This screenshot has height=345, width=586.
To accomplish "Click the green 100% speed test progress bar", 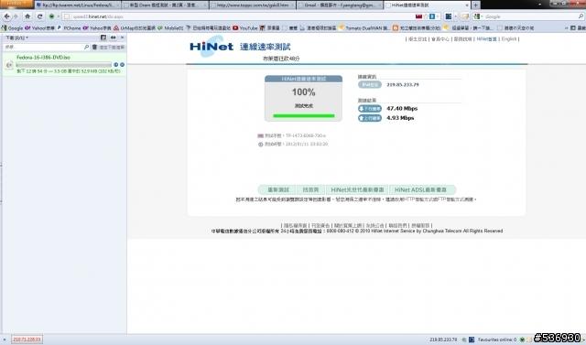I will pyautogui.click(x=304, y=115).
